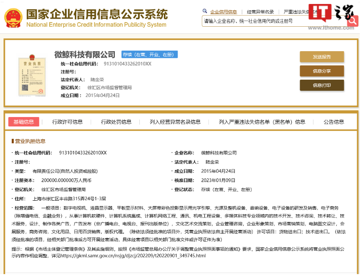362x279 pixels.
Task: Click the 微鲸科技有限公司 company title
Action: click(x=85, y=54)
